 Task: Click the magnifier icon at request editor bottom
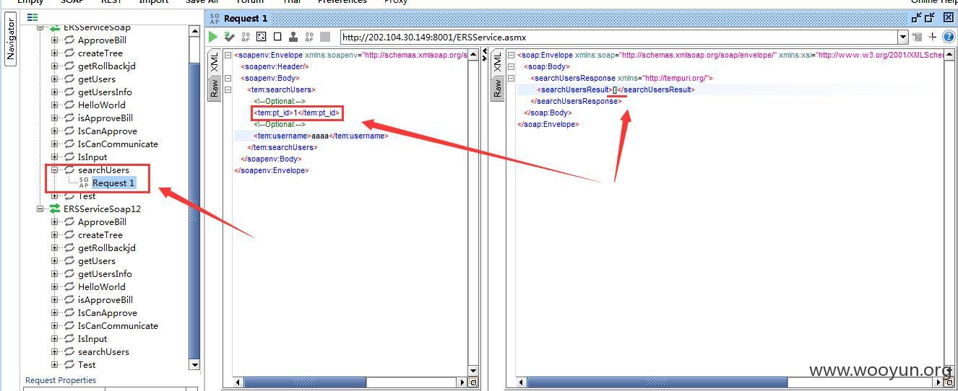pyautogui.click(x=474, y=382)
